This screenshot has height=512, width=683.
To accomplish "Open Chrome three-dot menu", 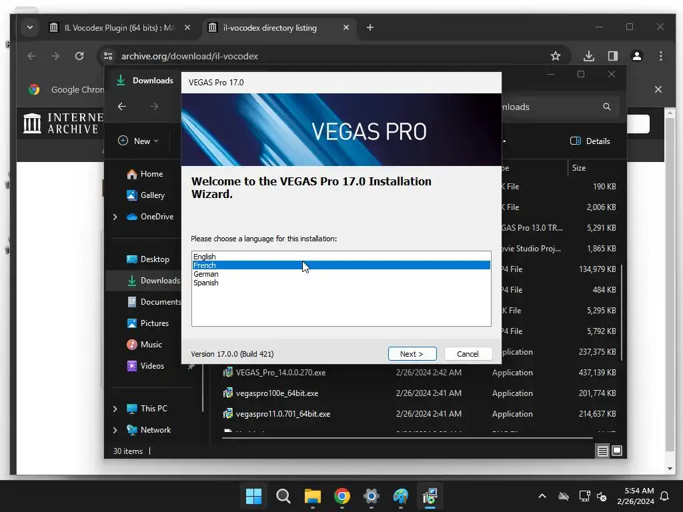I will (x=661, y=56).
